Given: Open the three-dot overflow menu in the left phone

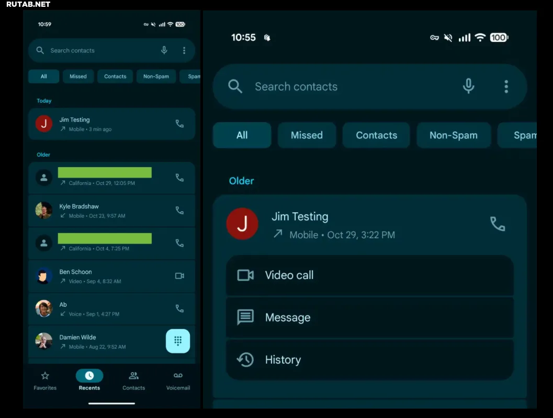Looking at the screenshot, I should [184, 50].
